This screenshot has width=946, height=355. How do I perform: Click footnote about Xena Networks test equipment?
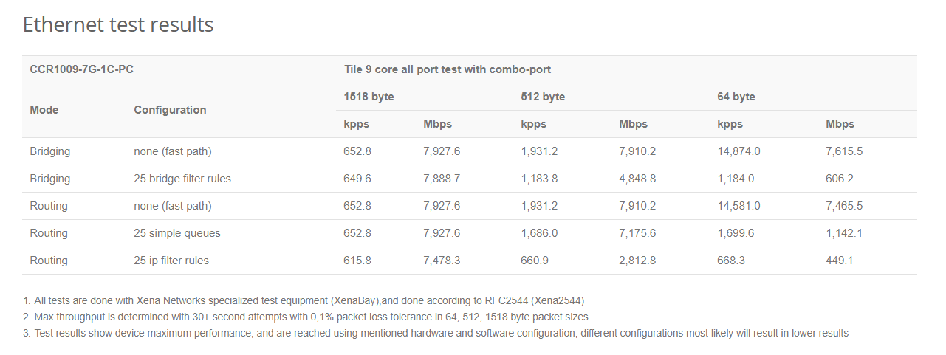[304, 301]
